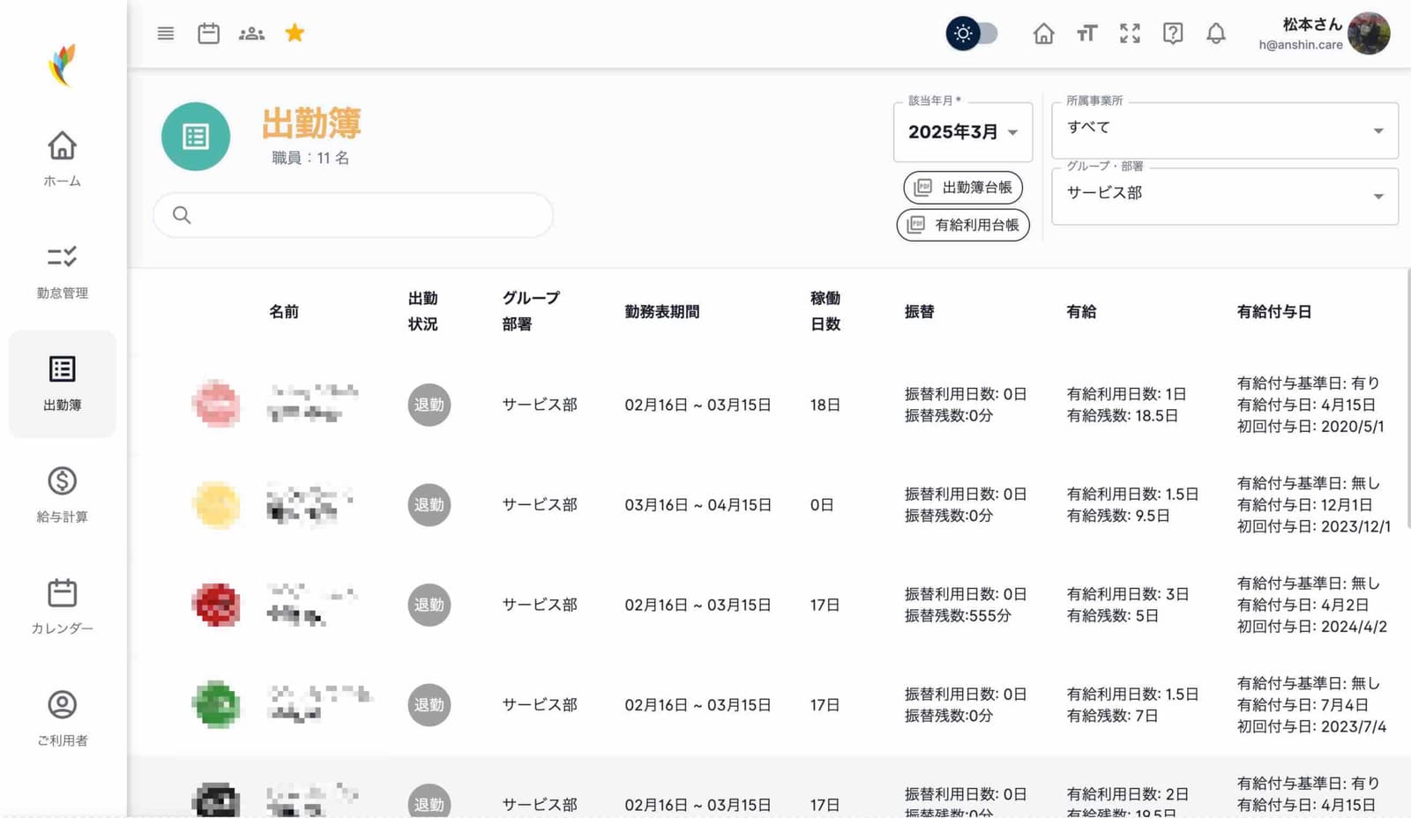This screenshot has height=818, width=1411.
Task: Expand the 所属事業所 すべて dropdown
Action: point(1225,130)
